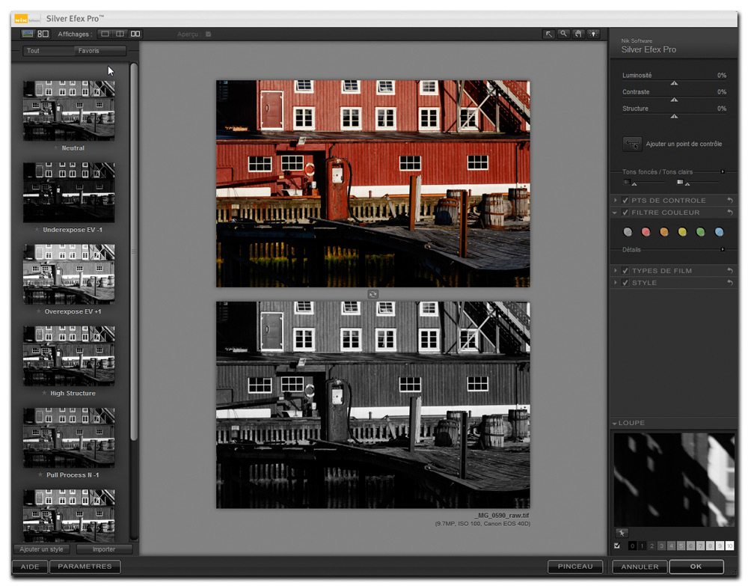Select the yellow color filter
The image size is (748, 586).
[682, 232]
